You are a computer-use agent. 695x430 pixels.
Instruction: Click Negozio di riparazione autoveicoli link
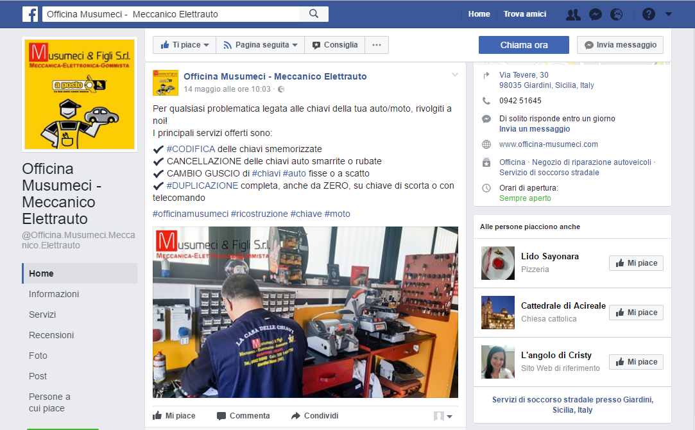(592, 162)
